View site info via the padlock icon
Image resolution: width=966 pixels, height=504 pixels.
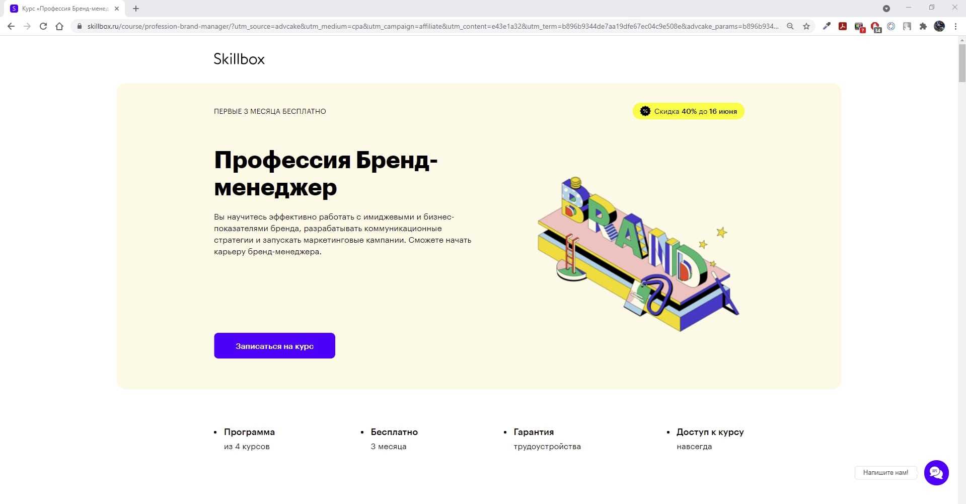pos(79,26)
